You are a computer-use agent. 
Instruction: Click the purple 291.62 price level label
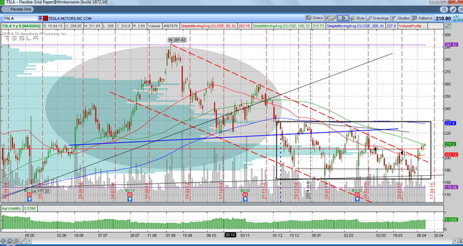[452, 45]
